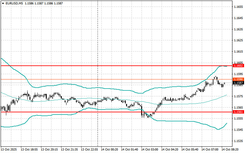Image resolution: width=245 pixels, height=153 pixels.
Task: Click the red 1.1602 price label
Action: [x=238, y=66]
